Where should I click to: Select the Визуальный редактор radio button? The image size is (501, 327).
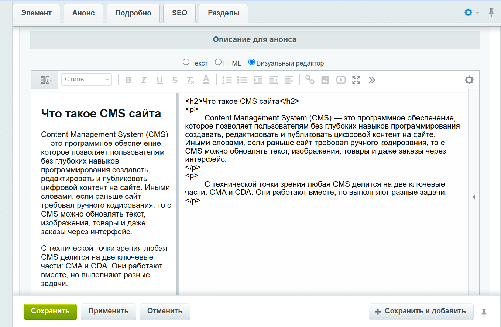pos(252,62)
